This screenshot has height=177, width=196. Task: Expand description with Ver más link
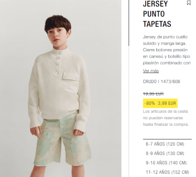(151, 71)
